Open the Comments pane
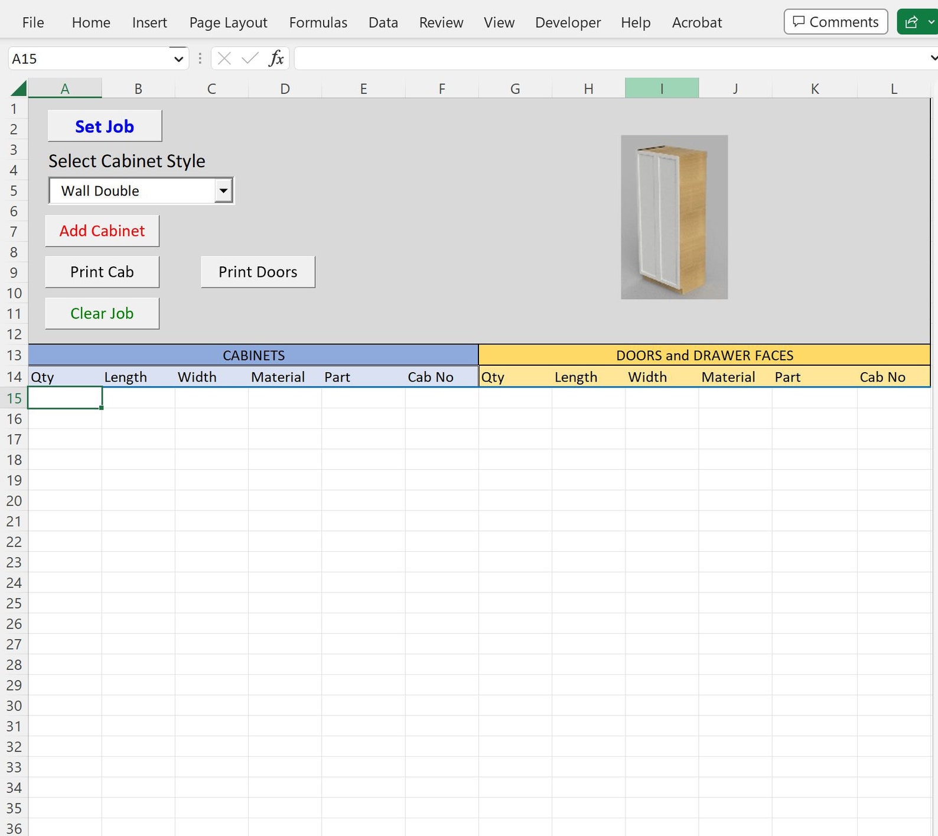This screenshot has height=836, width=938. coord(836,22)
